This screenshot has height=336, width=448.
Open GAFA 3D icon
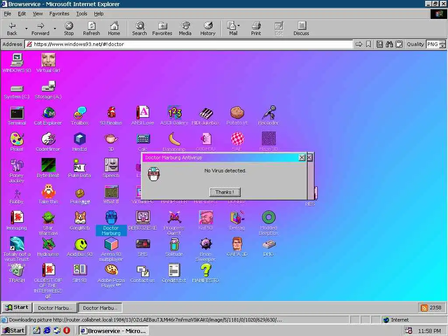pos(237,247)
